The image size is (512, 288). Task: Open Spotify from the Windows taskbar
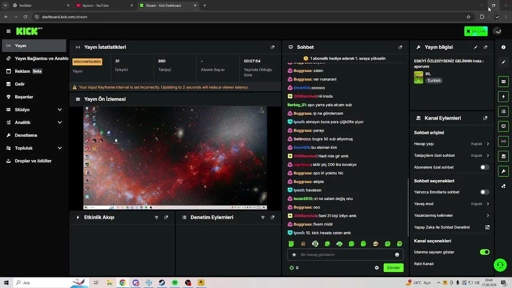click(x=175, y=283)
